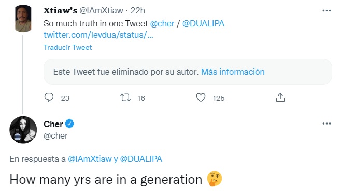Click @DUALIPA in the reply-to line

click(x=141, y=159)
